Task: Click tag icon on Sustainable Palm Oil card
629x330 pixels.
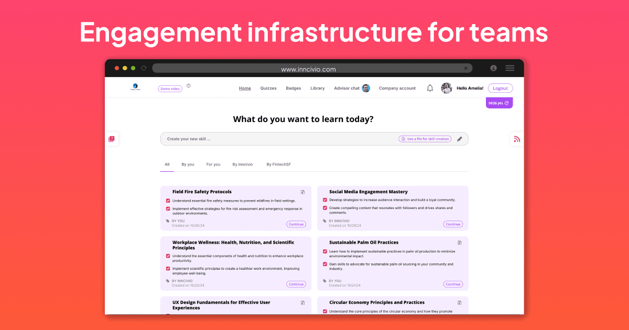Action: (x=325, y=281)
